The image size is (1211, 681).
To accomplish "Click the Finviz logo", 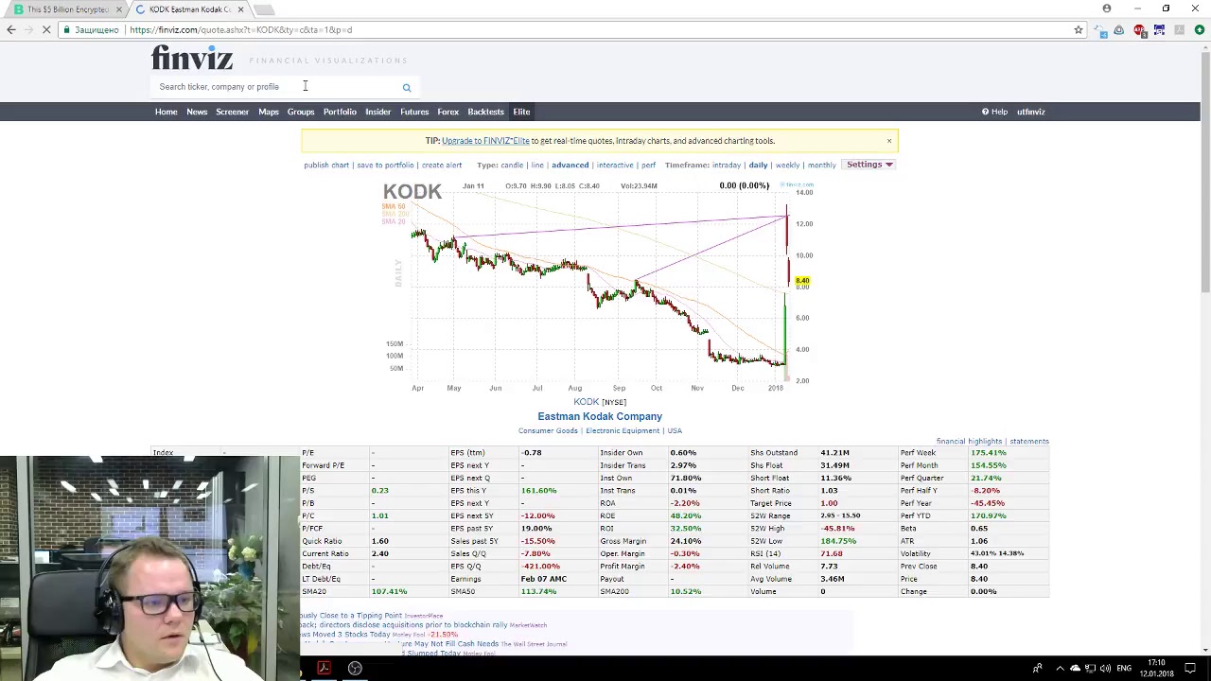I will point(192,59).
